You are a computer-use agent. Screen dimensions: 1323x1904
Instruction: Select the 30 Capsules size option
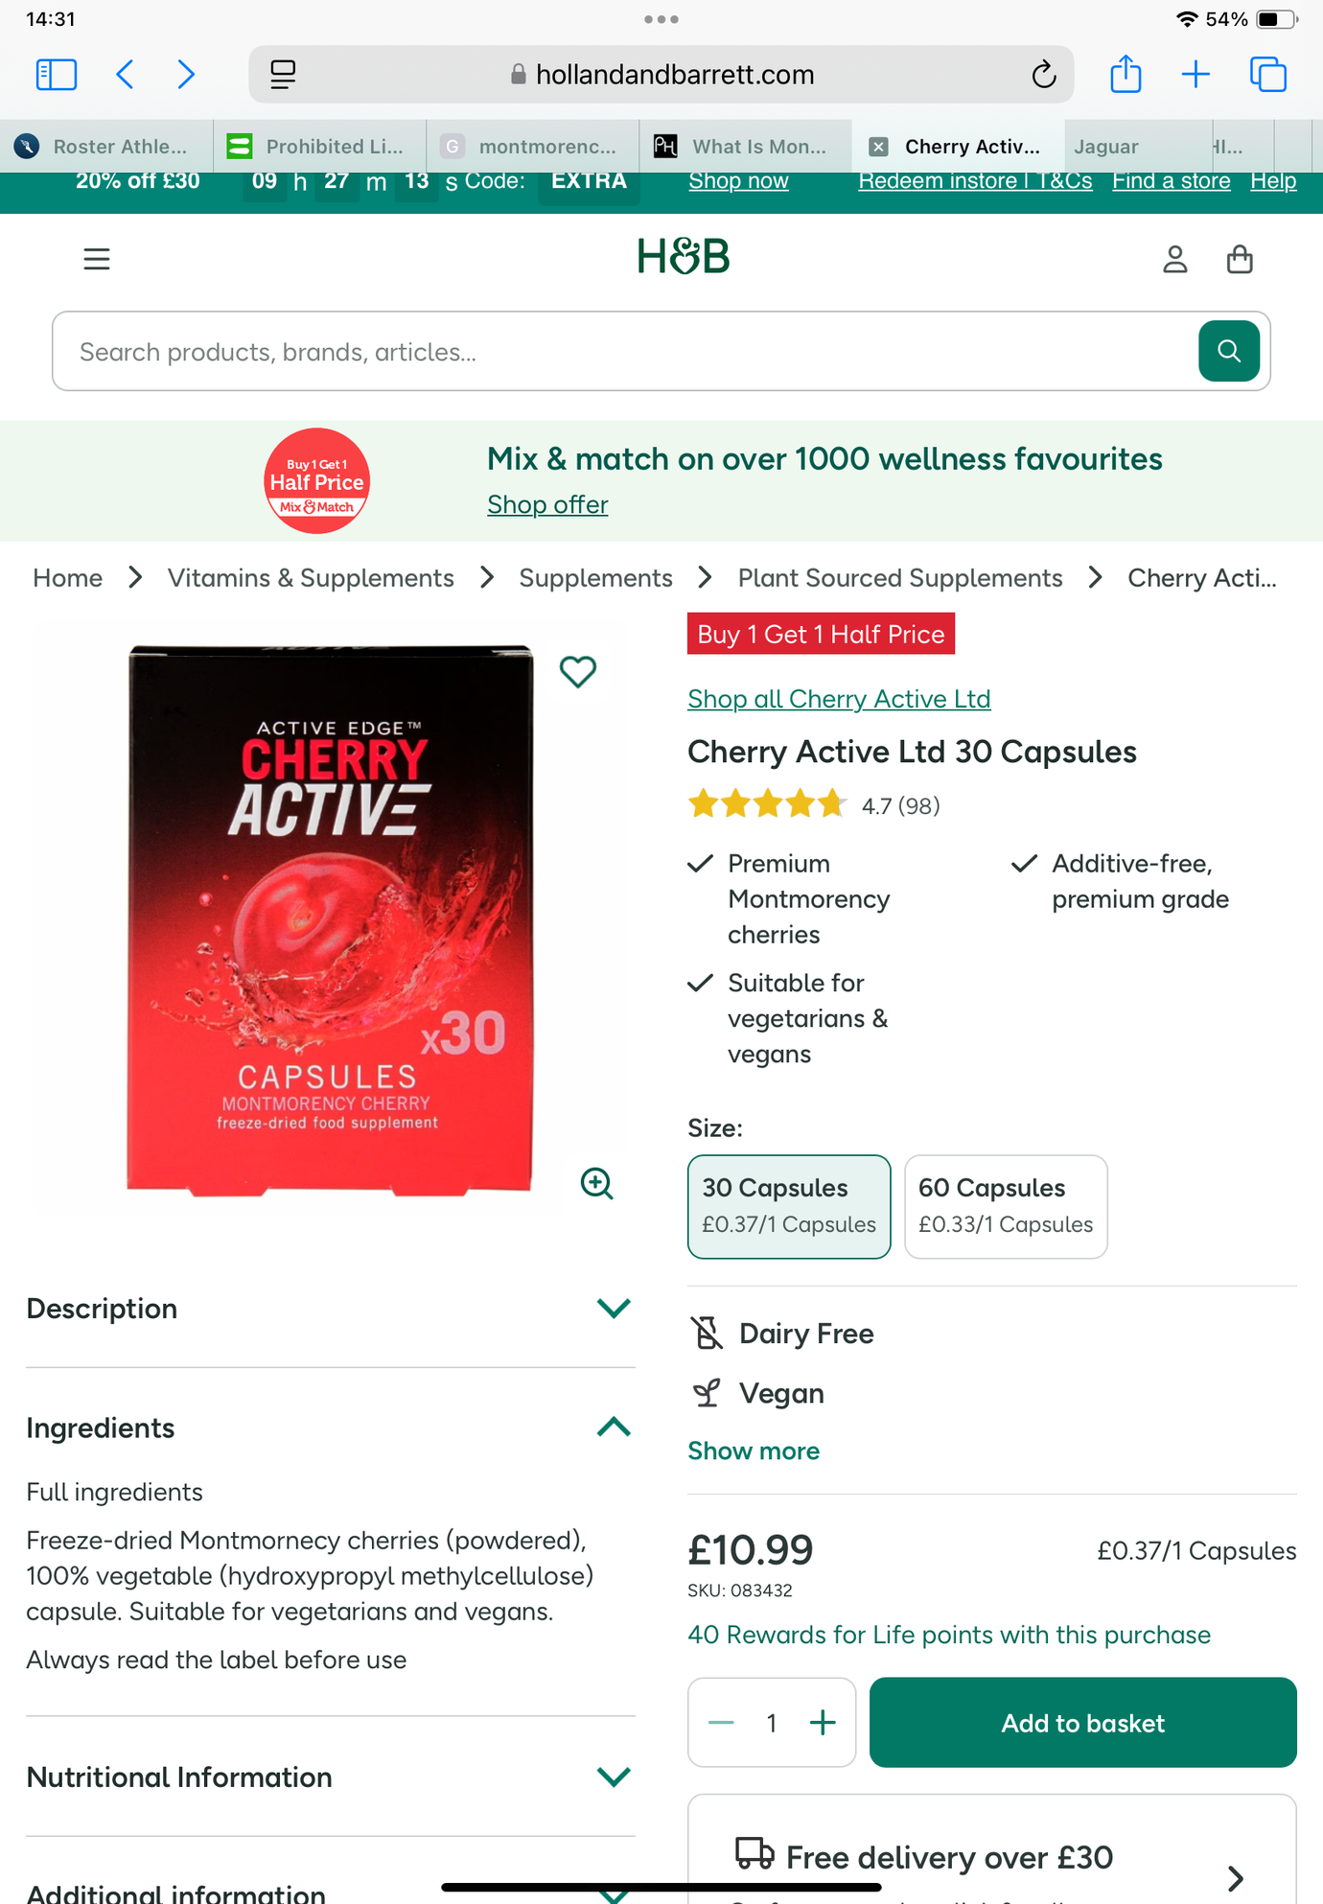tap(789, 1206)
